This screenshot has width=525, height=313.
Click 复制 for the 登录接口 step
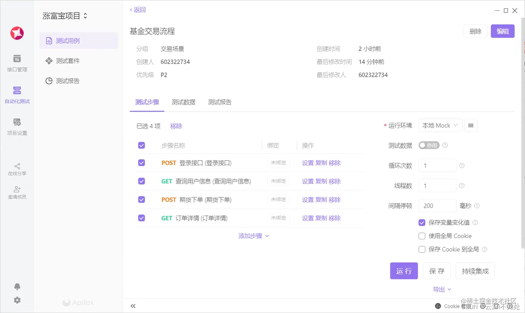pyautogui.click(x=321, y=163)
